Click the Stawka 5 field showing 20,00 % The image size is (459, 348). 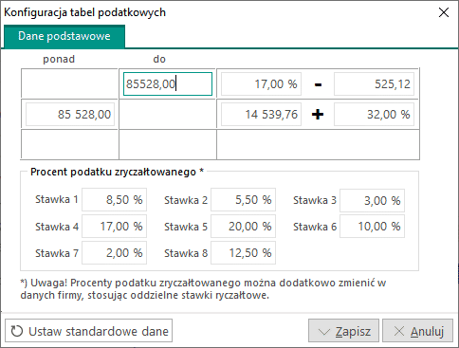243,227
